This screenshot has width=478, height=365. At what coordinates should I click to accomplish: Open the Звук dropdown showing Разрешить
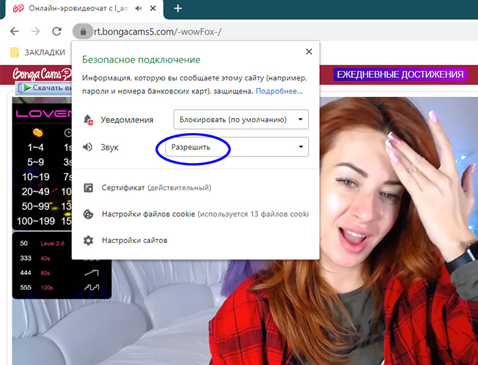click(x=232, y=147)
